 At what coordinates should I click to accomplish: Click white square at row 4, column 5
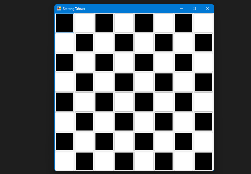(144, 82)
